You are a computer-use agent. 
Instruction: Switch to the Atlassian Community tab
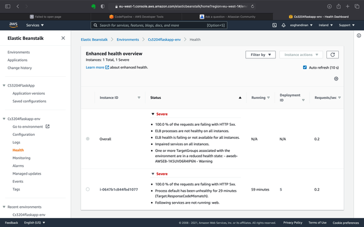click(227, 17)
